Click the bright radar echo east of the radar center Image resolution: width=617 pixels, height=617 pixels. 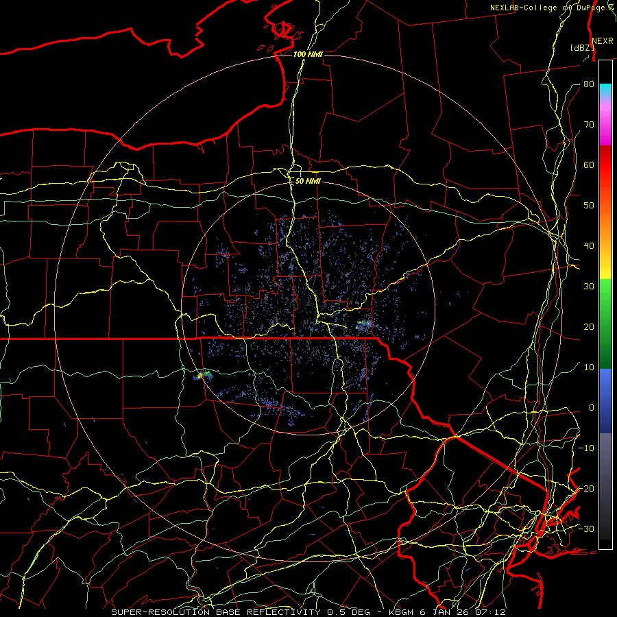pyautogui.click(x=363, y=325)
